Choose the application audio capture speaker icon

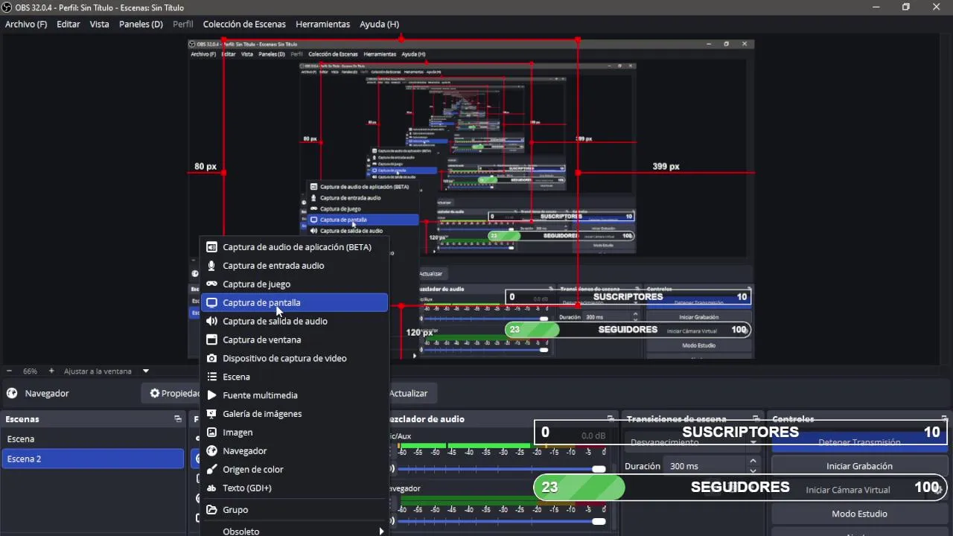pyautogui.click(x=211, y=247)
